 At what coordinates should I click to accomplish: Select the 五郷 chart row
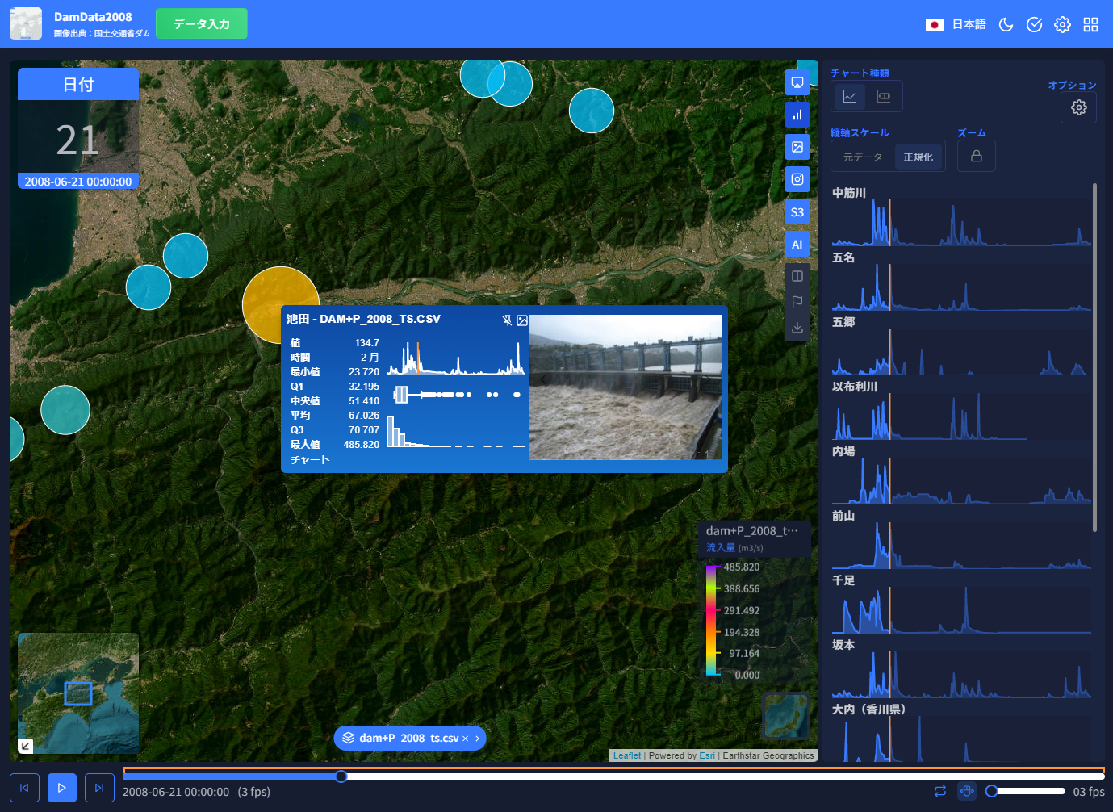point(961,345)
